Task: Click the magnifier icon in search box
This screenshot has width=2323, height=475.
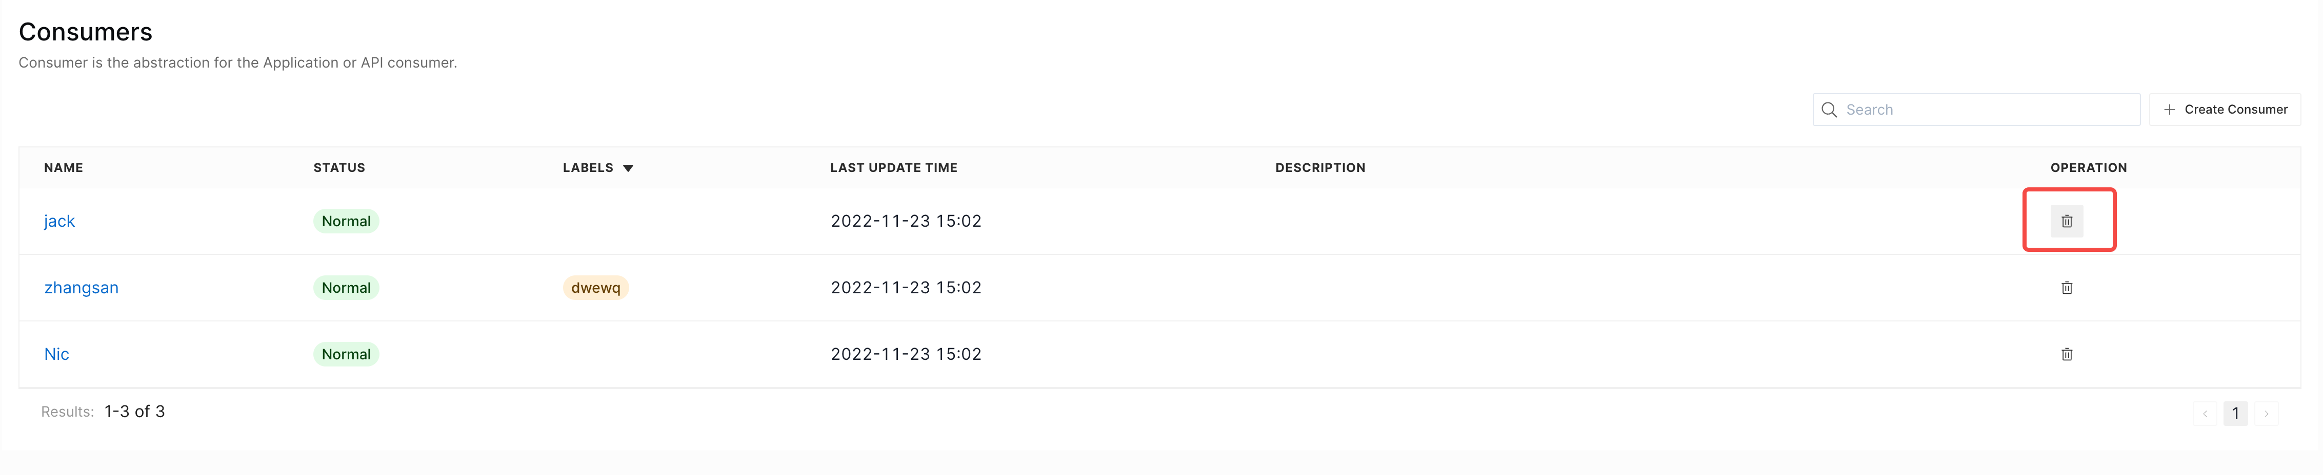Action: [x=1829, y=110]
